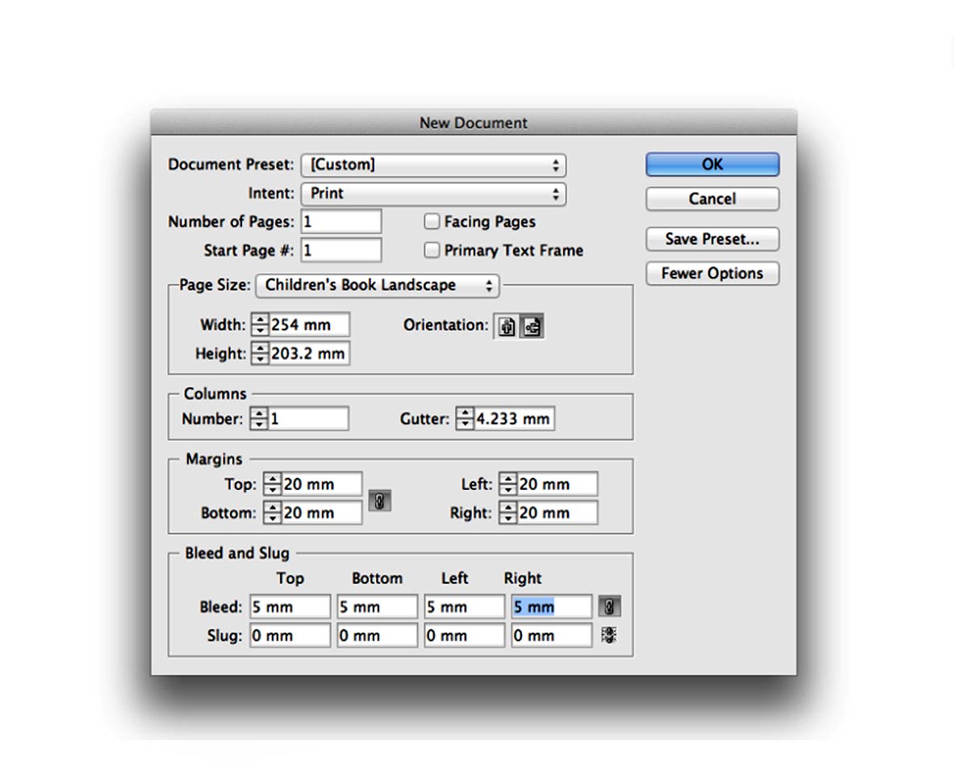Click the Bleed Bottom field
This screenshot has height=775, width=973.
(x=378, y=606)
